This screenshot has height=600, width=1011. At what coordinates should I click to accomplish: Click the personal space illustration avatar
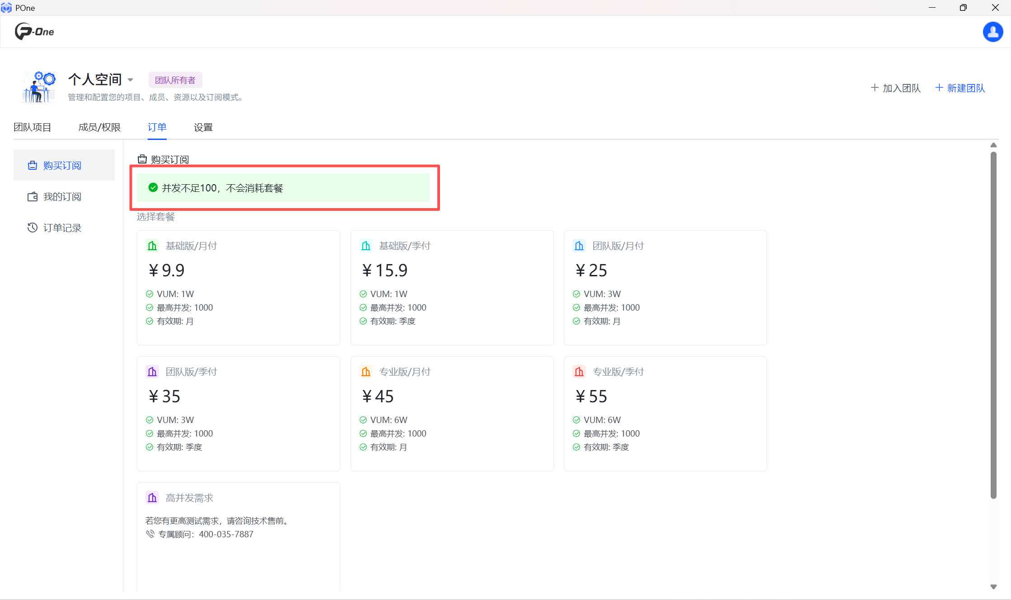39,87
